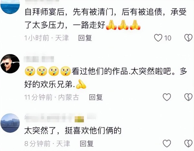
Task: Like the comment from Tianjin with 10 likes
Action: click(158, 38)
